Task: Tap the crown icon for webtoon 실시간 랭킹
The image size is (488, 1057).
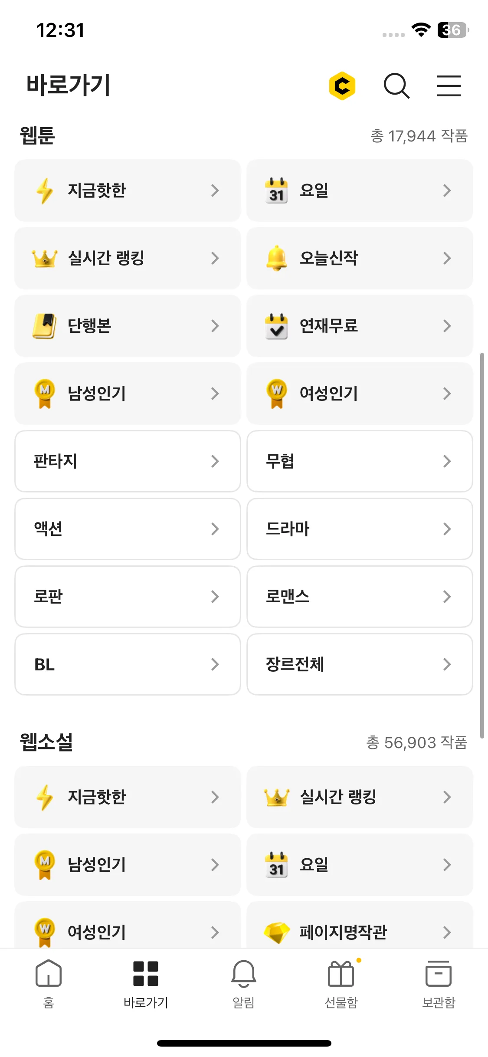Action: pos(45,258)
